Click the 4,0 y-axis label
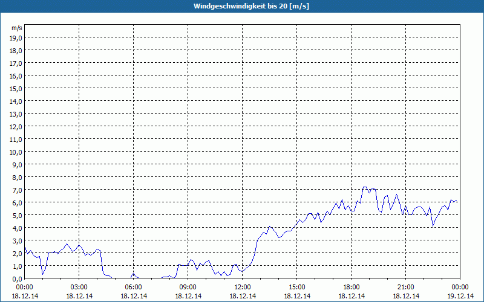This screenshot has width=484, height=302. [x=18, y=228]
